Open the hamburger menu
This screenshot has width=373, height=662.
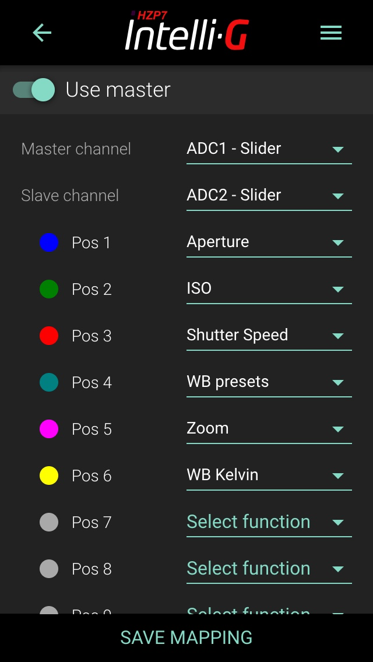coord(330,33)
